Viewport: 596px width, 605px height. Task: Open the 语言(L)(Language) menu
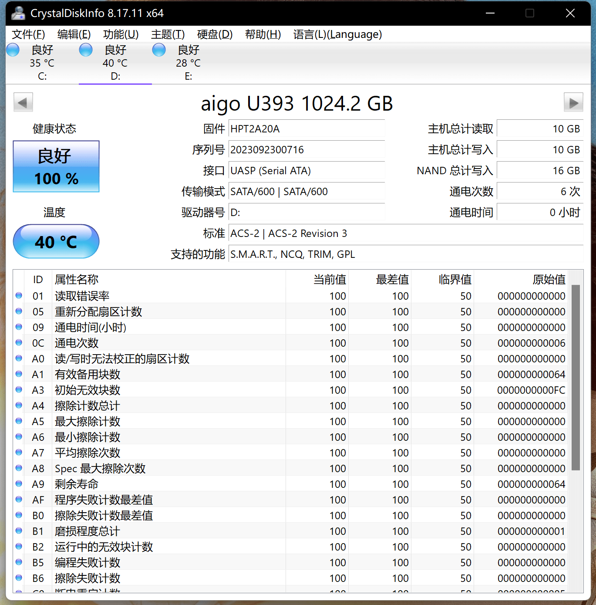[x=337, y=34]
